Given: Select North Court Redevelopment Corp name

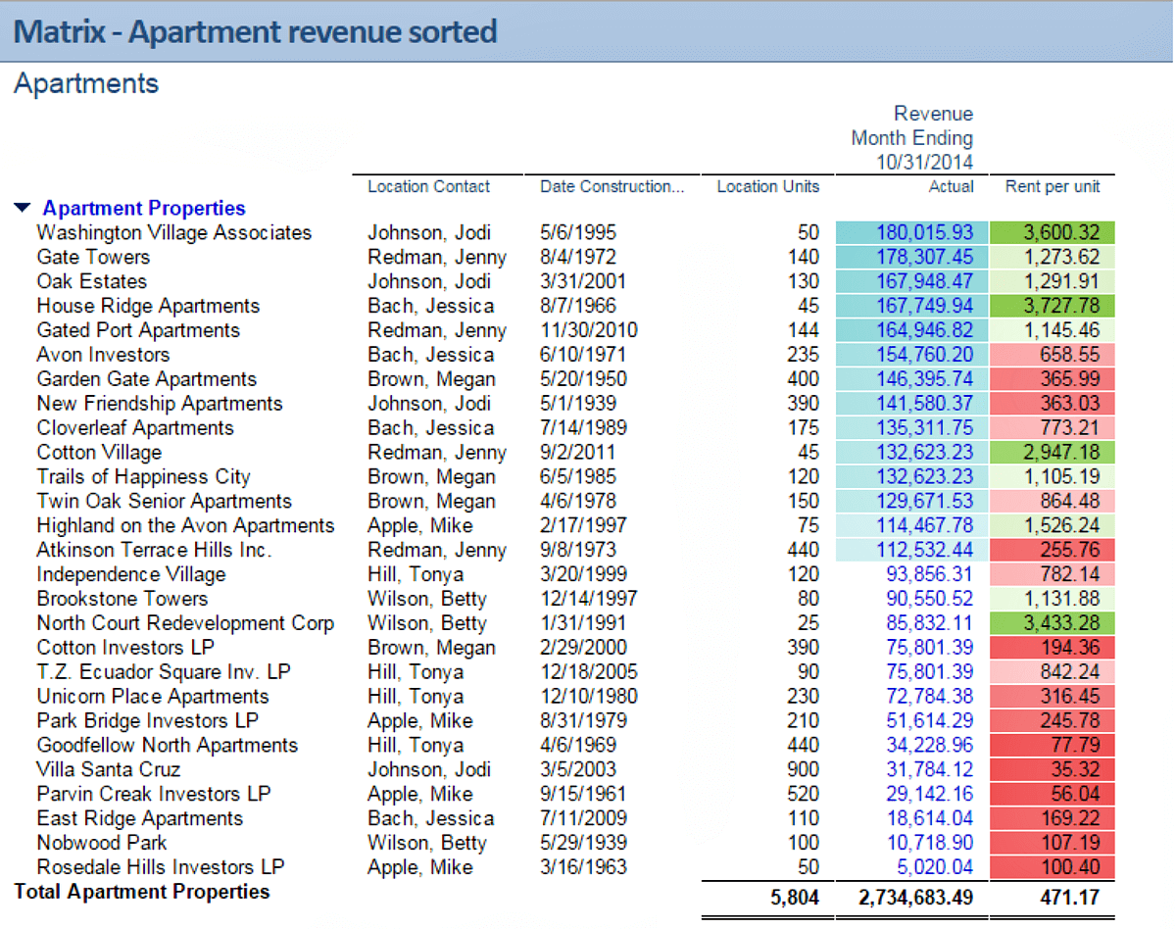Looking at the screenshot, I should [185, 623].
